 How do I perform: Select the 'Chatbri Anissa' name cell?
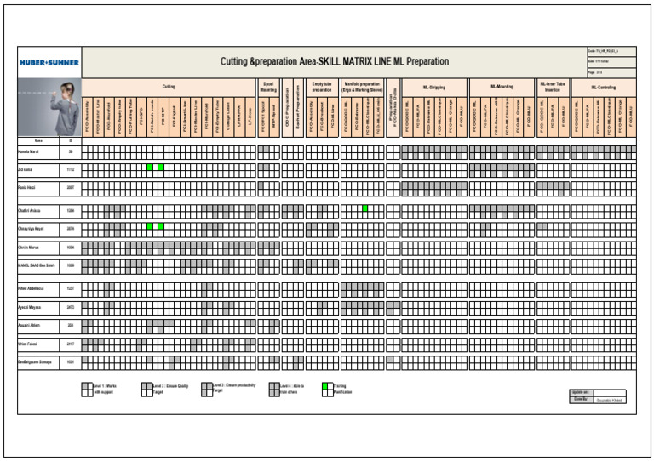click(38, 211)
